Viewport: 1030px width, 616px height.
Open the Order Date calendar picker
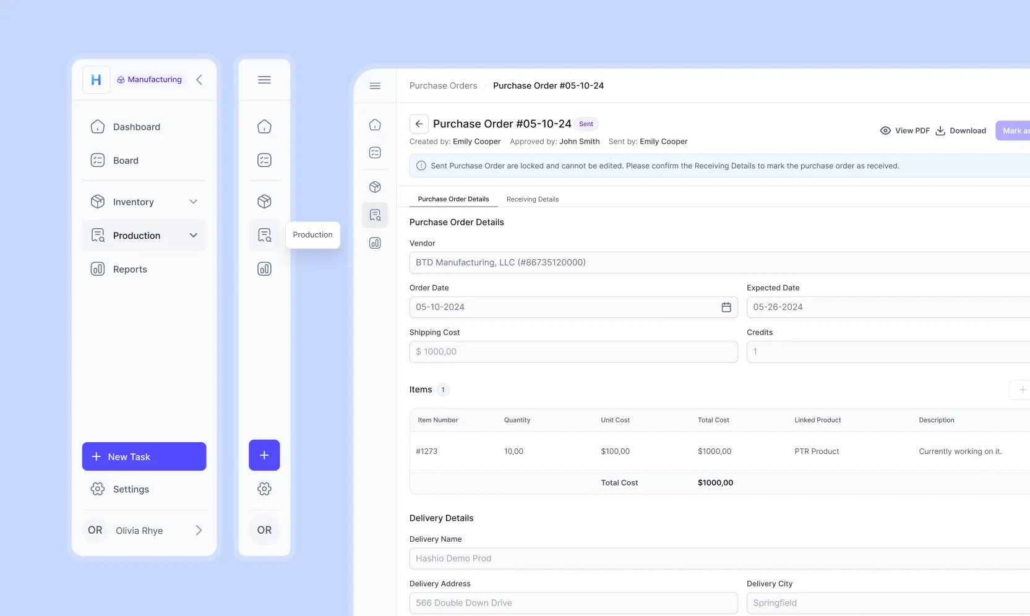pyautogui.click(x=726, y=307)
